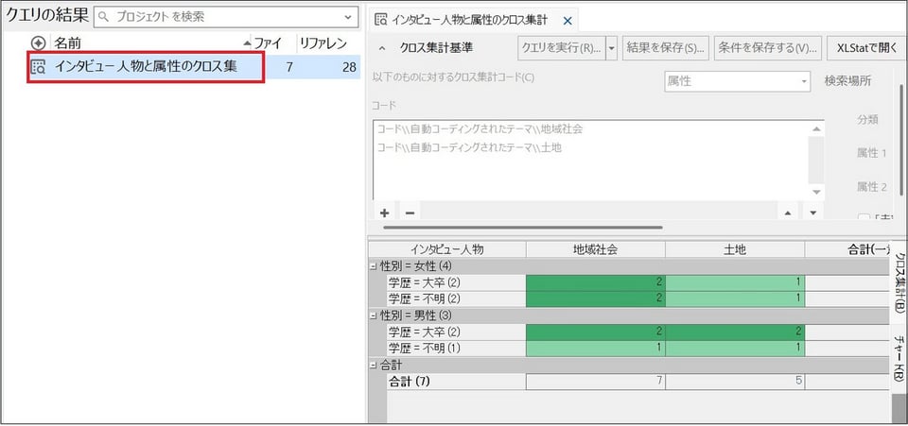Click dark green 地域社会 cell for 女性 大卒
This screenshot has height=426, width=908.
(595, 282)
